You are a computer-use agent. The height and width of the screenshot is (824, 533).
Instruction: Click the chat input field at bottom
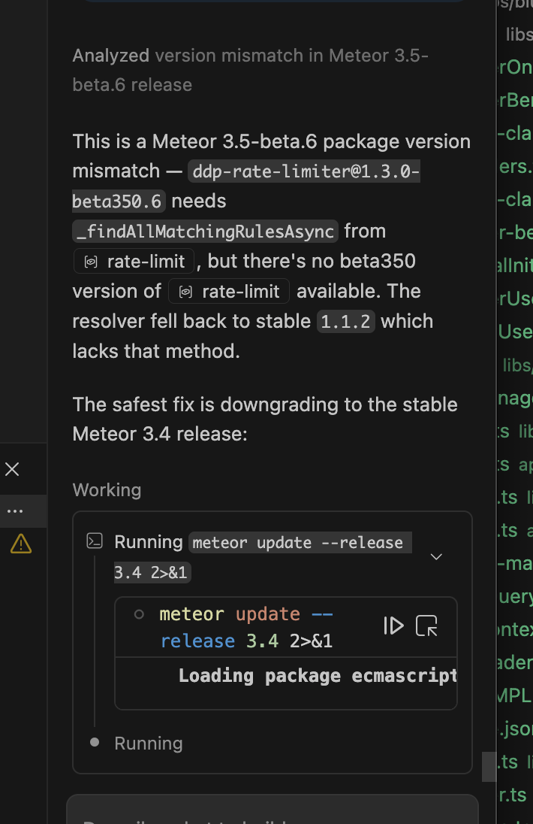pyautogui.click(x=272, y=812)
